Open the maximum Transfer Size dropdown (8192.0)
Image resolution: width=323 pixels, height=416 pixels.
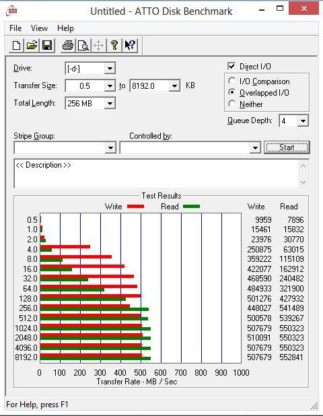click(x=174, y=86)
